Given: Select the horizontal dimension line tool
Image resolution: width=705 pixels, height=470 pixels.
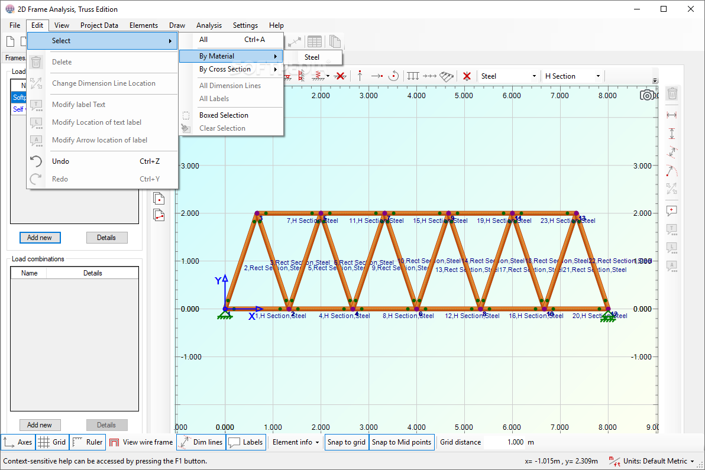Looking at the screenshot, I should point(672,115).
